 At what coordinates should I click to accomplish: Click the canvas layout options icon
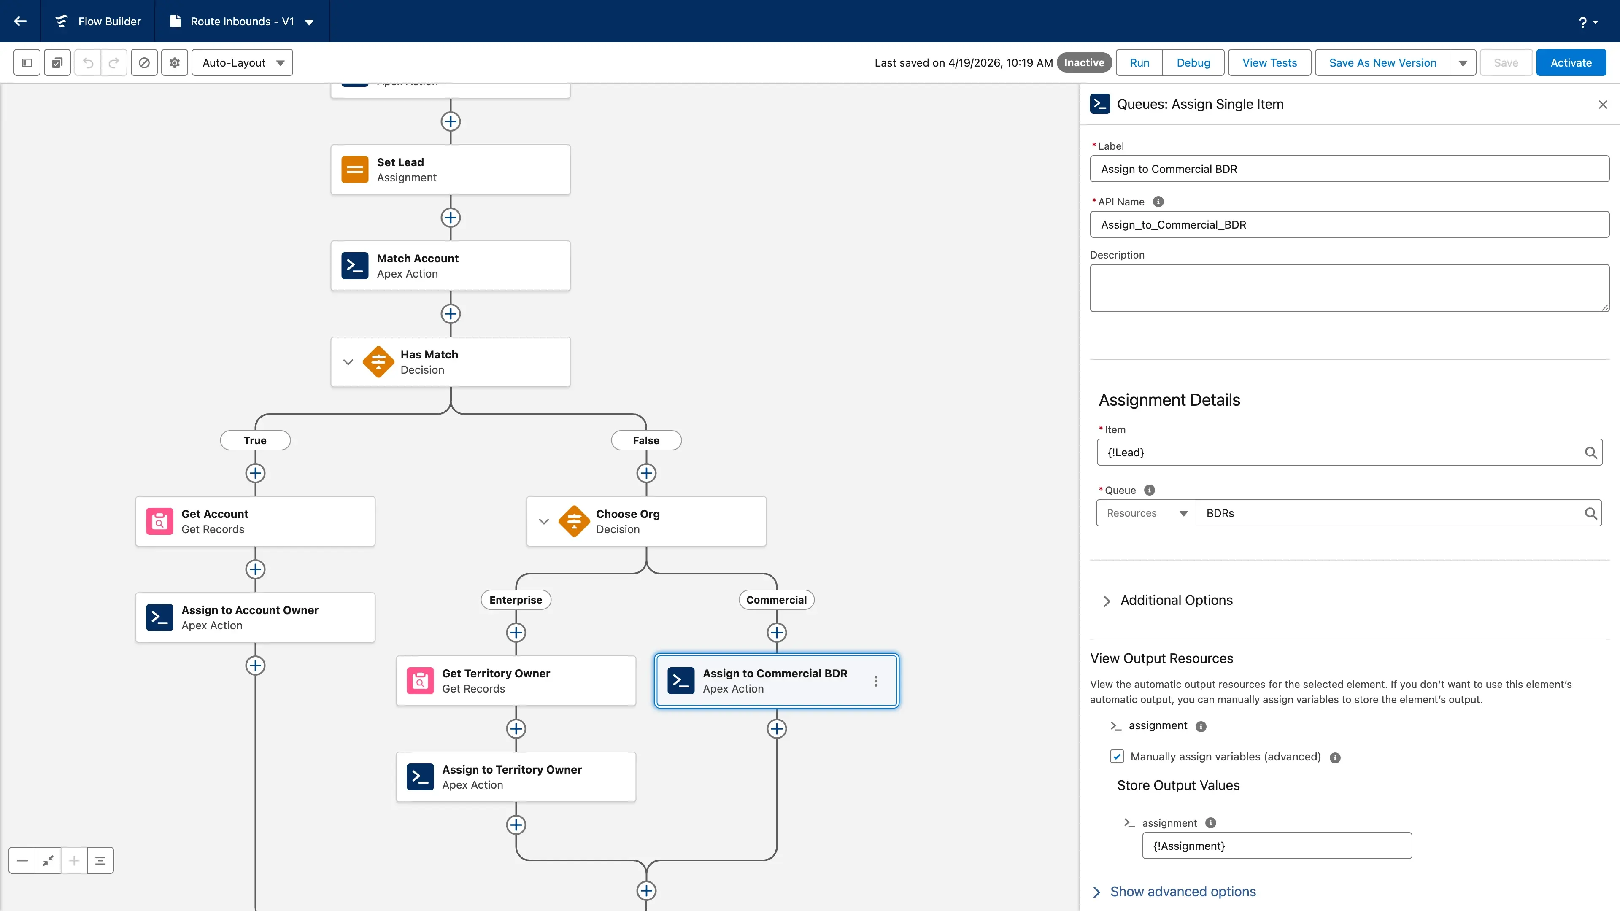click(100, 861)
